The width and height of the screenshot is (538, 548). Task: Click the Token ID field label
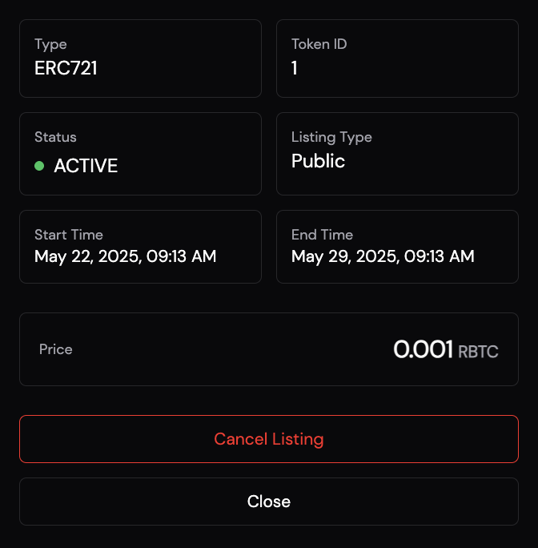tap(319, 44)
